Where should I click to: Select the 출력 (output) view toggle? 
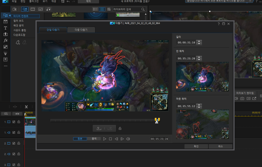(x=94, y=139)
